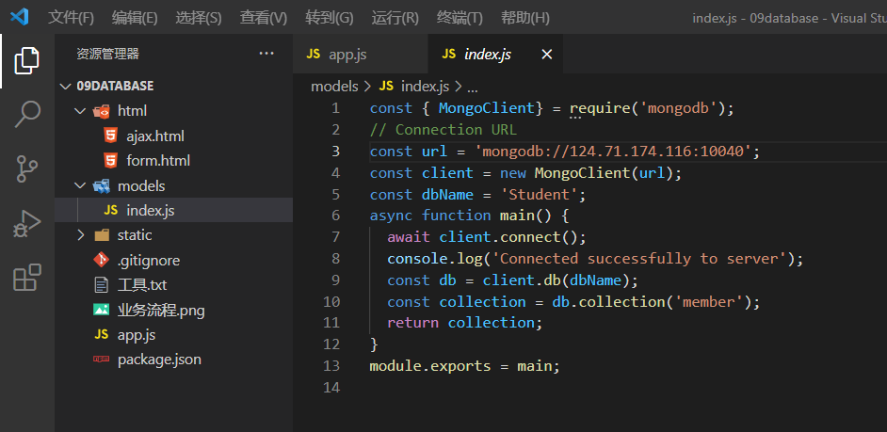Click the models folder icon
887x432 pixels.
pos(102,186)
